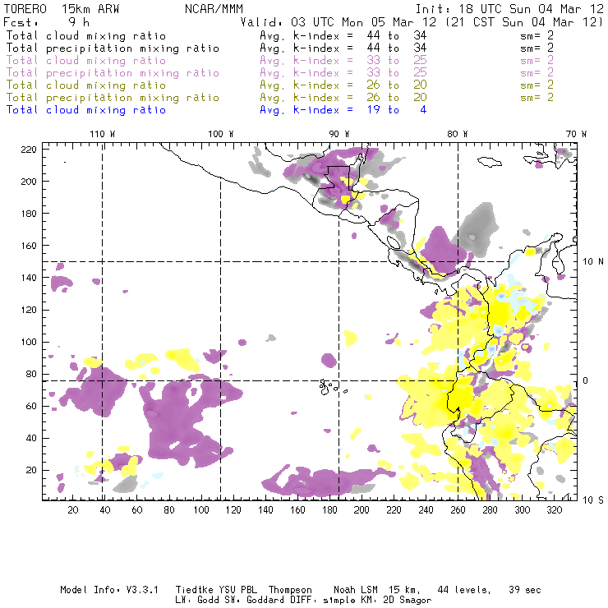Click the '220' label on the vertical axis
The image size is (608, 608).
click(x=29, y=150)
